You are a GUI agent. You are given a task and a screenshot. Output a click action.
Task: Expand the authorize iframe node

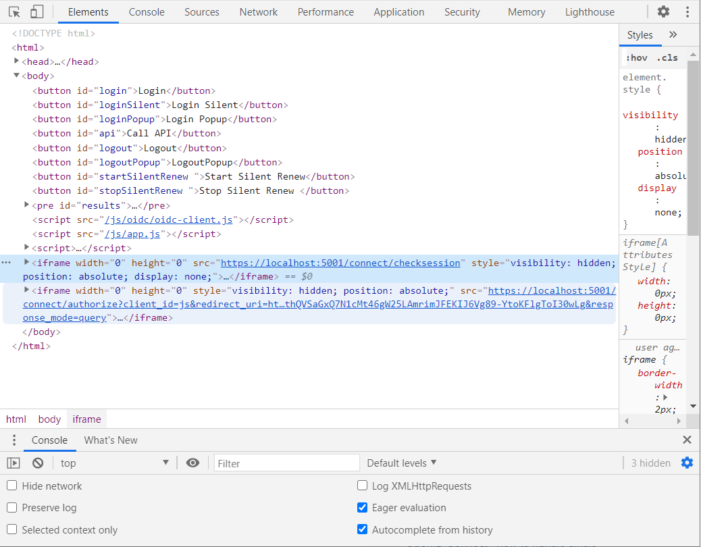coord(27,290)
